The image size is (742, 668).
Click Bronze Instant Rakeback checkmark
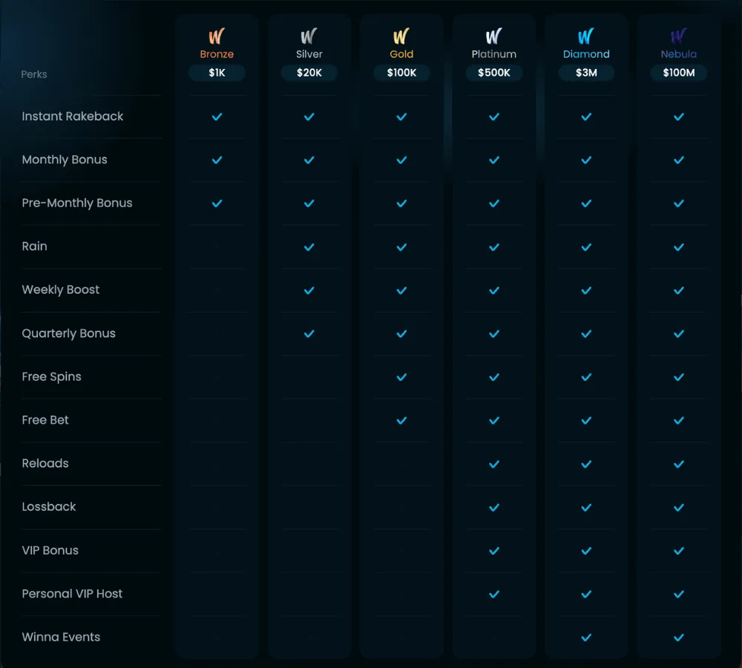point(217,117)
